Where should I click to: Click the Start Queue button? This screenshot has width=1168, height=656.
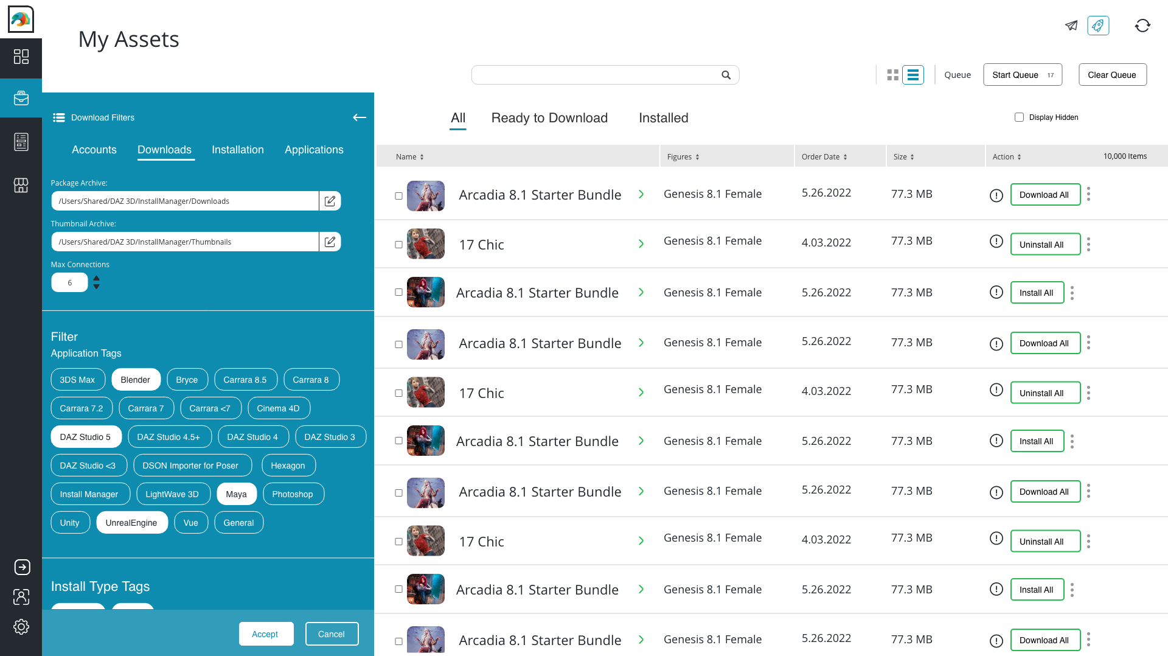click(1023, 75)
